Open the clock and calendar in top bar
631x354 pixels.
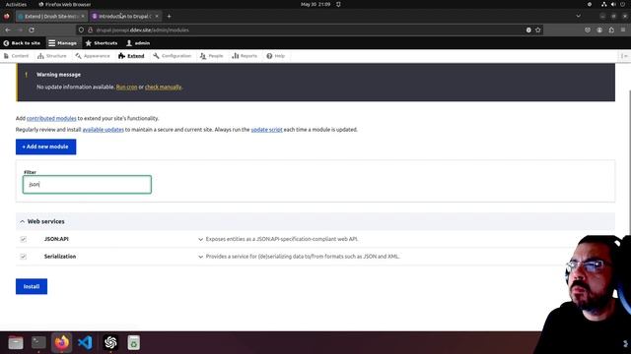pos(315,4)
